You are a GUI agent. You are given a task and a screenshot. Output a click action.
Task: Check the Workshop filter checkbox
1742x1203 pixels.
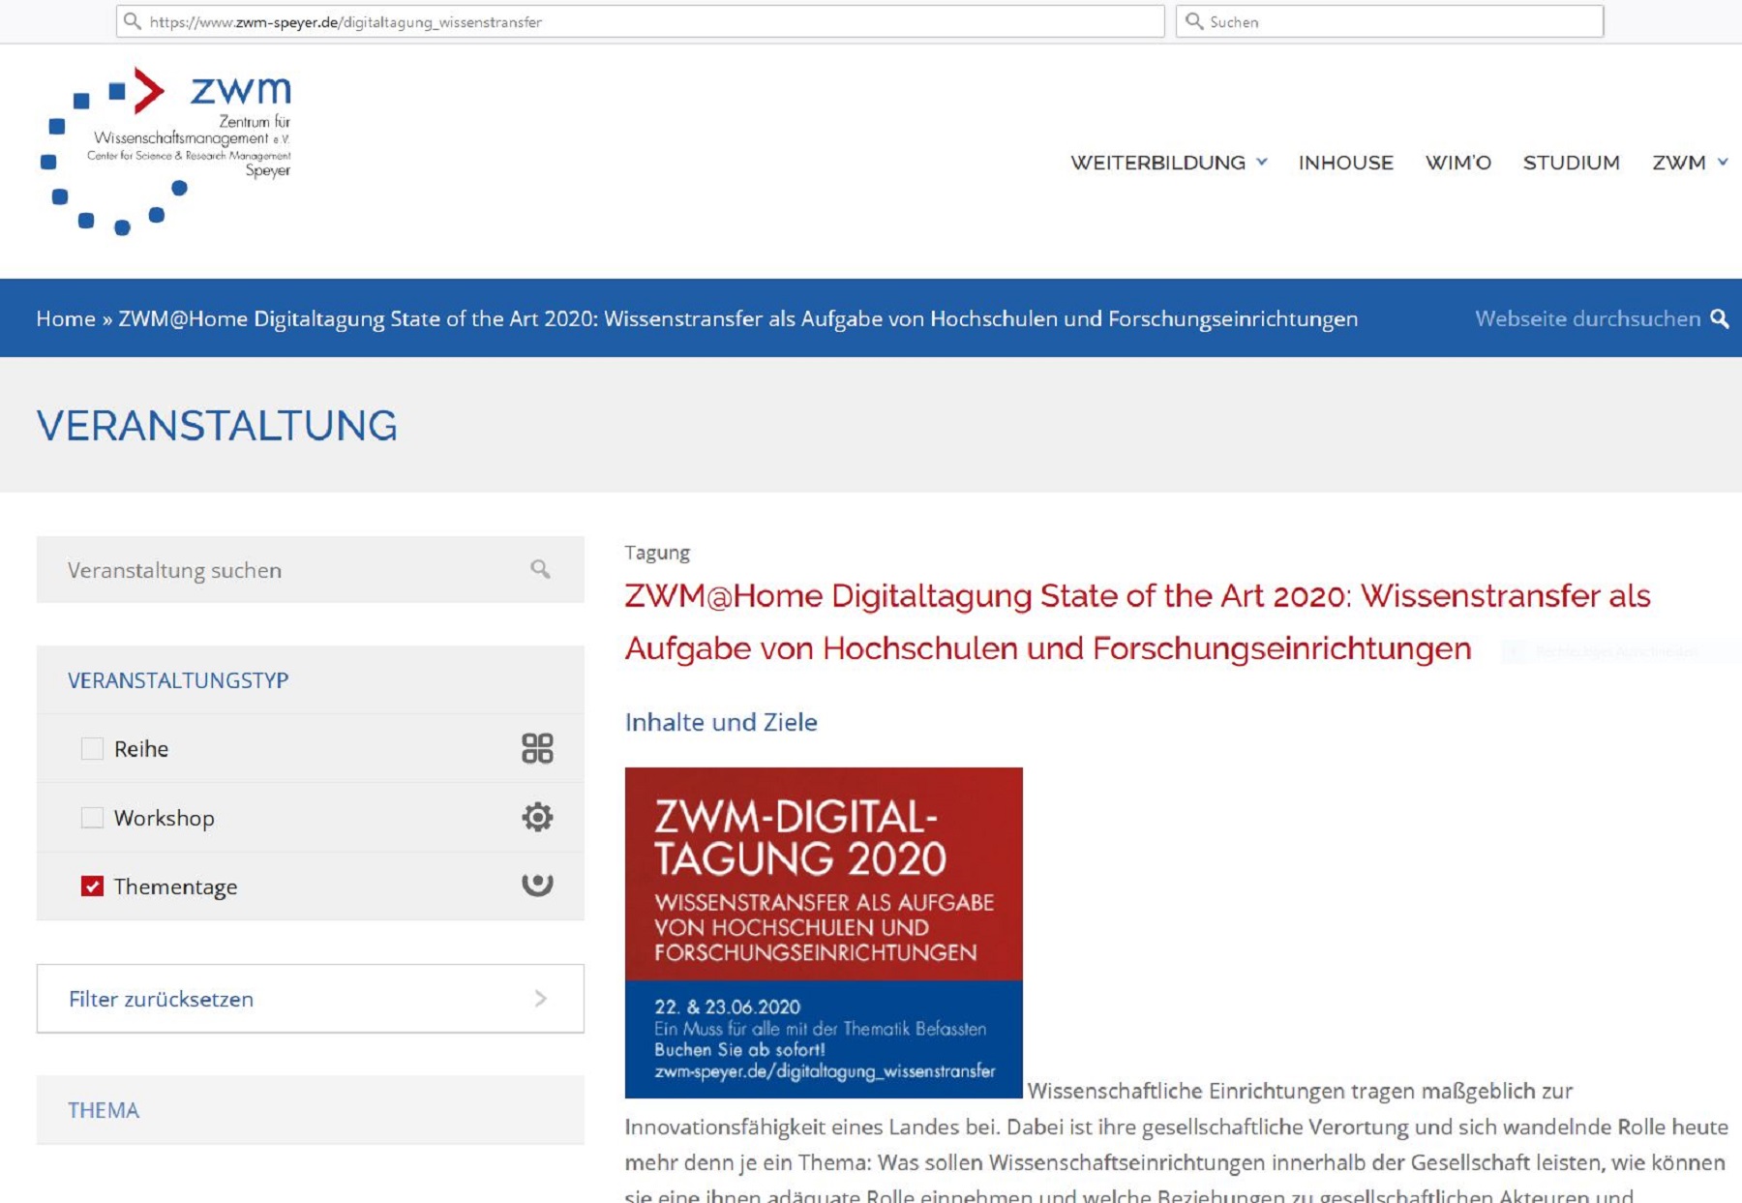pyautogui.click(x=92, y=818)
